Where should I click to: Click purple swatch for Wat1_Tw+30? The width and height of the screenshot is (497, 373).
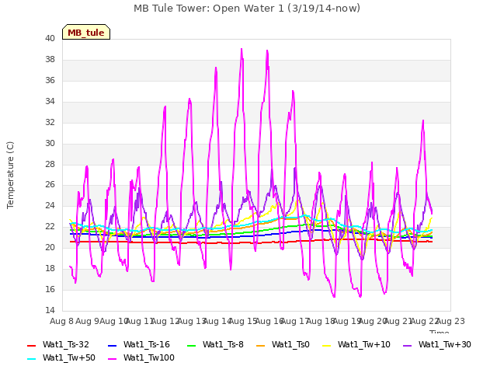(407, 346)
